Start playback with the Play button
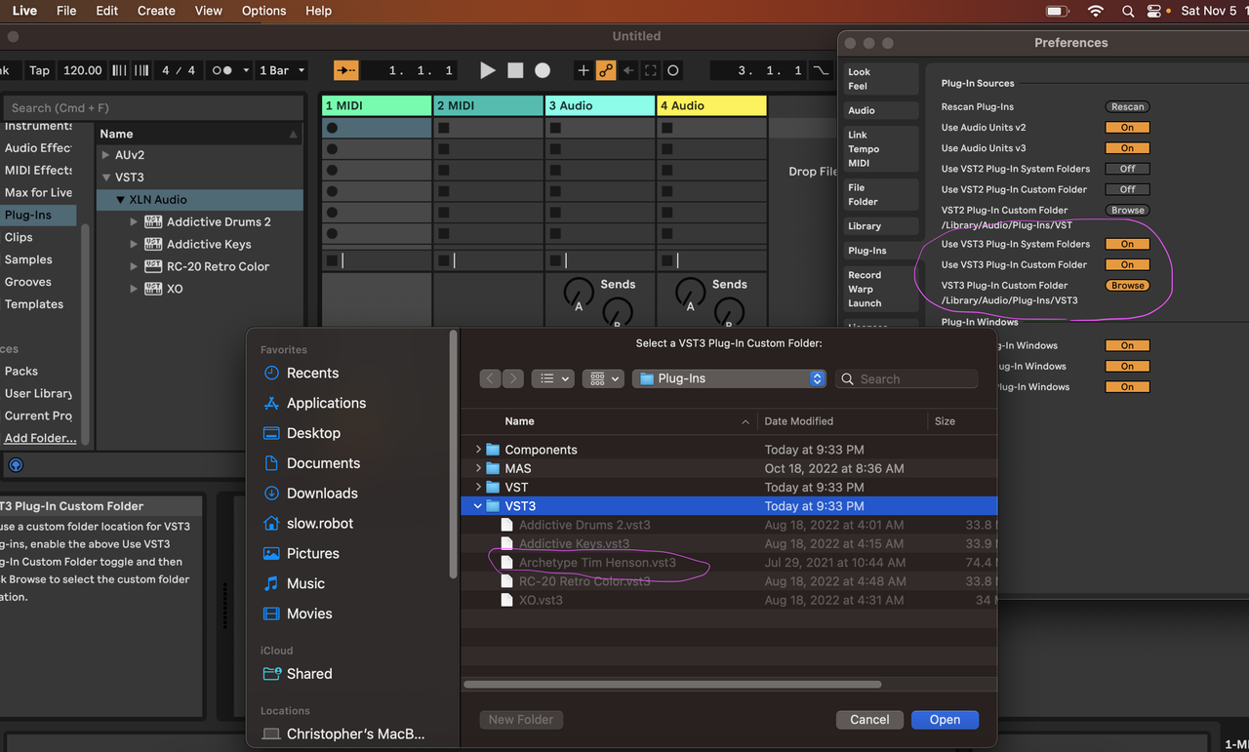Image resolution: width=1249 pixels, height=752 pixels. [x=488, y=70]
